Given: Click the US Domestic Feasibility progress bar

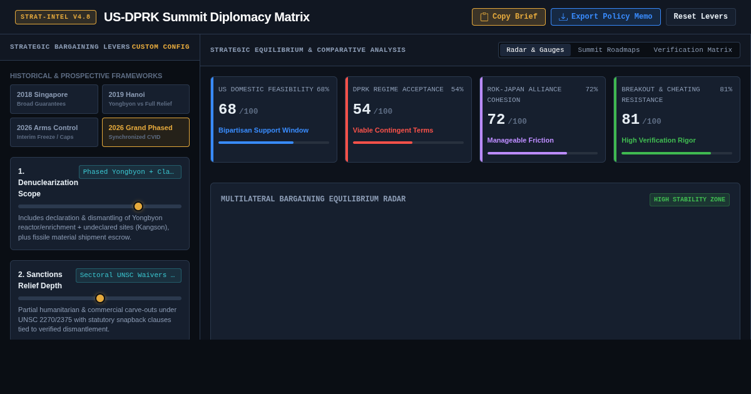Looking at the screenshot, I should point(273,143).
